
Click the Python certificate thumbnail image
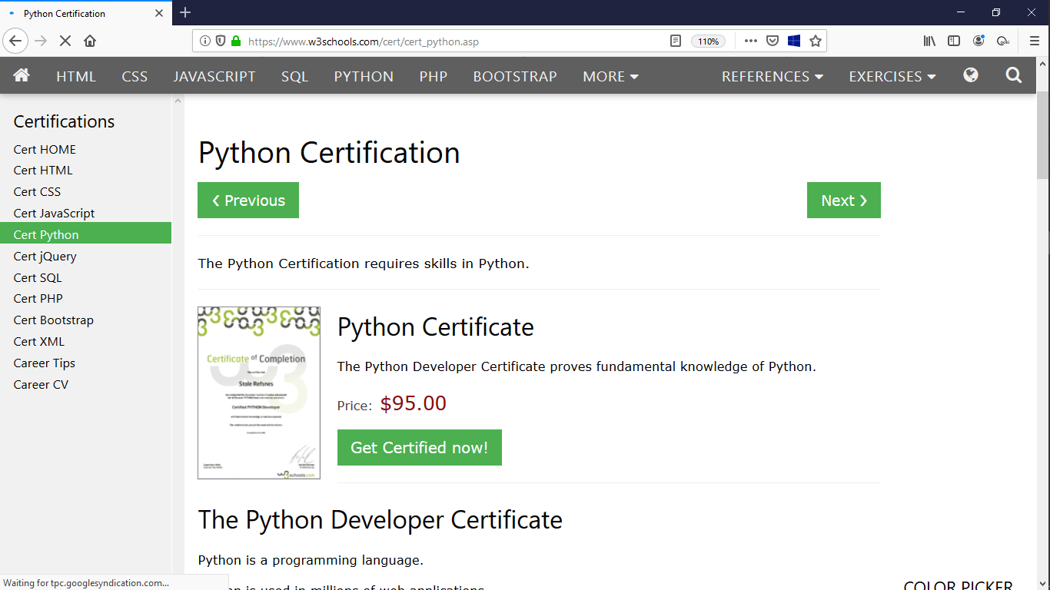(x=259, y=393)
